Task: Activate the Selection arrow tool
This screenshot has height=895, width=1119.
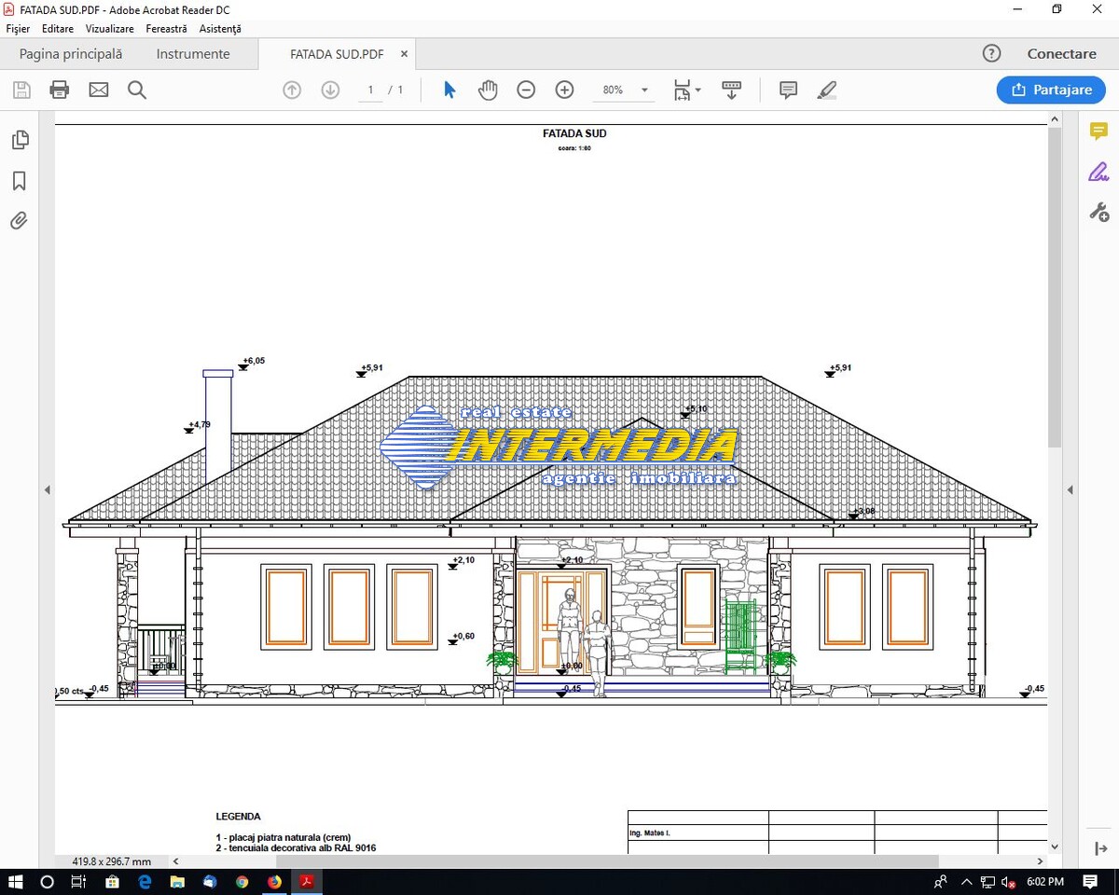Action: pyautogui.click(x=449, y=90)
